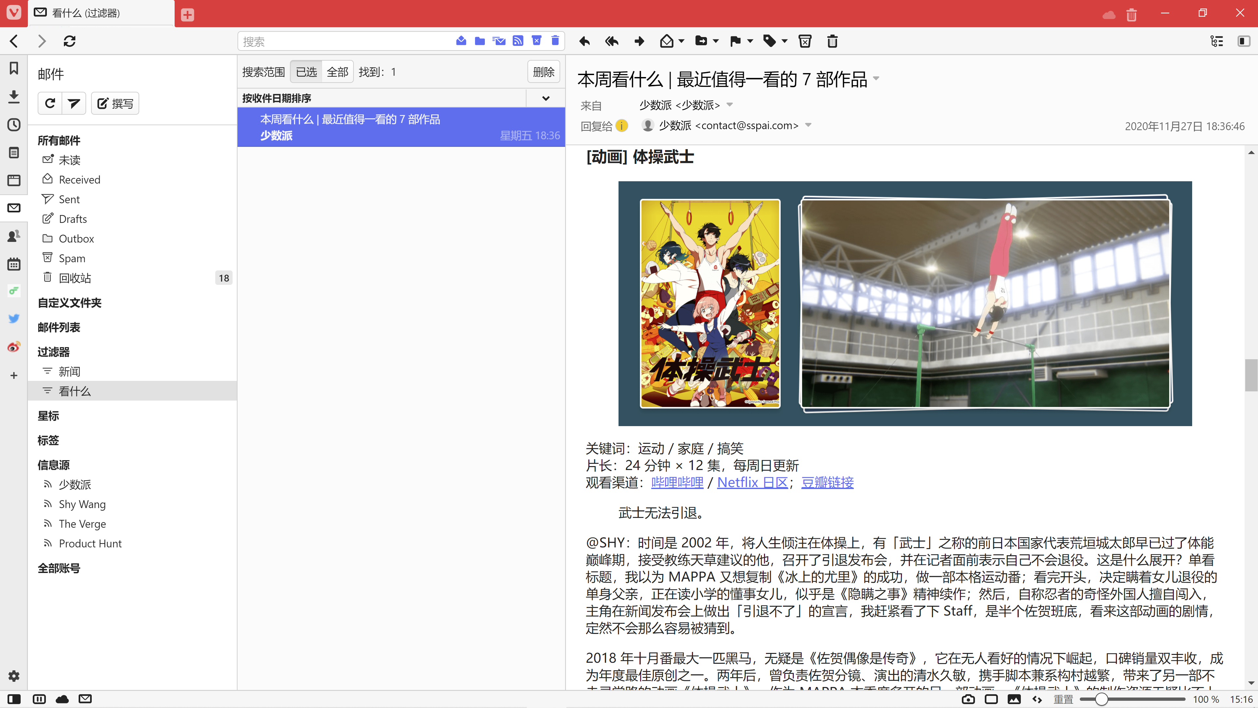Click the 撰写 compose button
This screenshot has height=708, width=1258.
coord(115,104)
